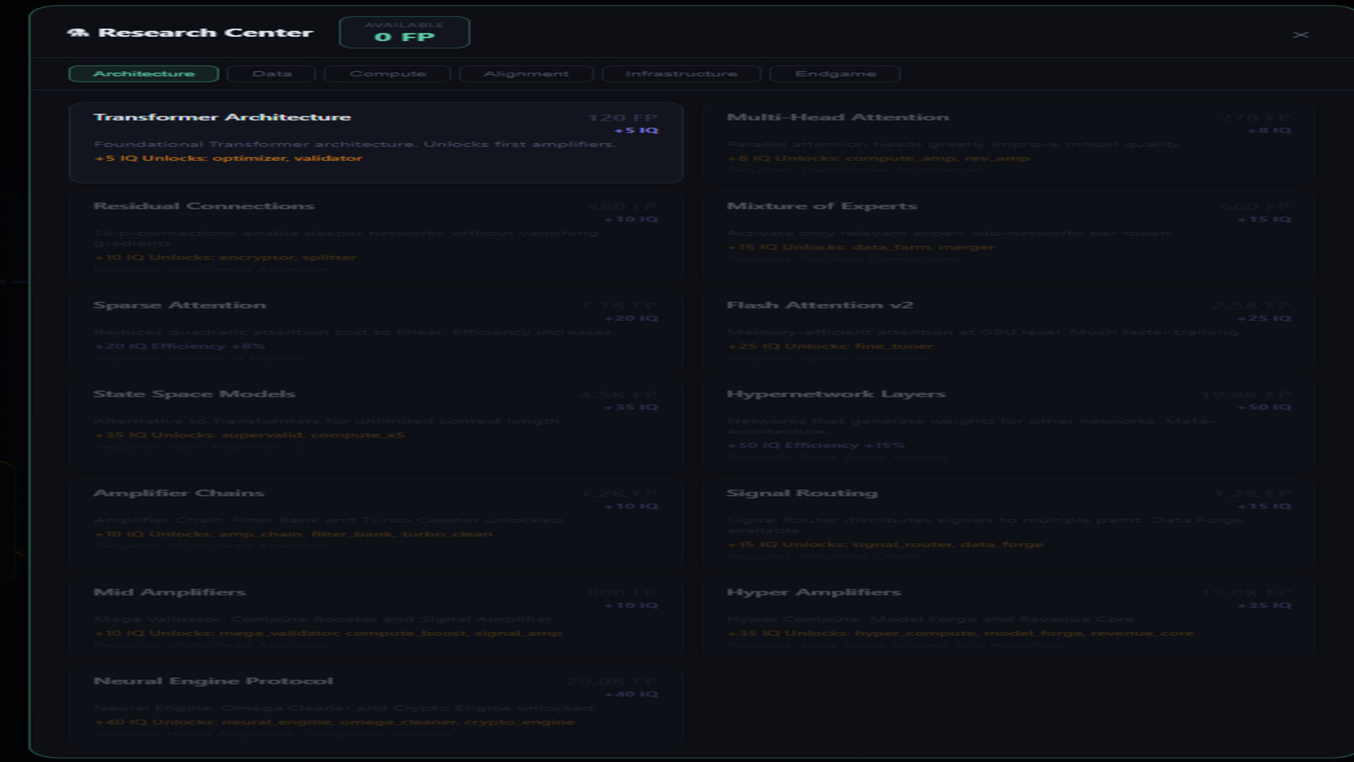Click the Available FP counter
Viewport: 1354px width, 762px height.
coord(404,32)
